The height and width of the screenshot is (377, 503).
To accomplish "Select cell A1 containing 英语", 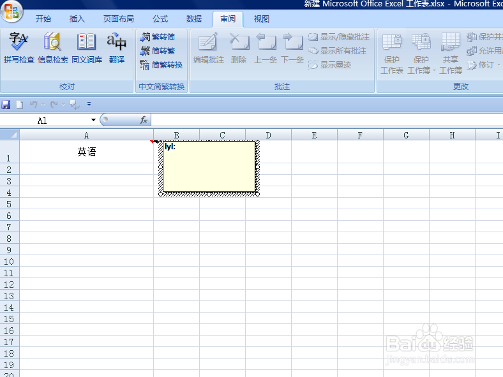I will click(86, 152).
